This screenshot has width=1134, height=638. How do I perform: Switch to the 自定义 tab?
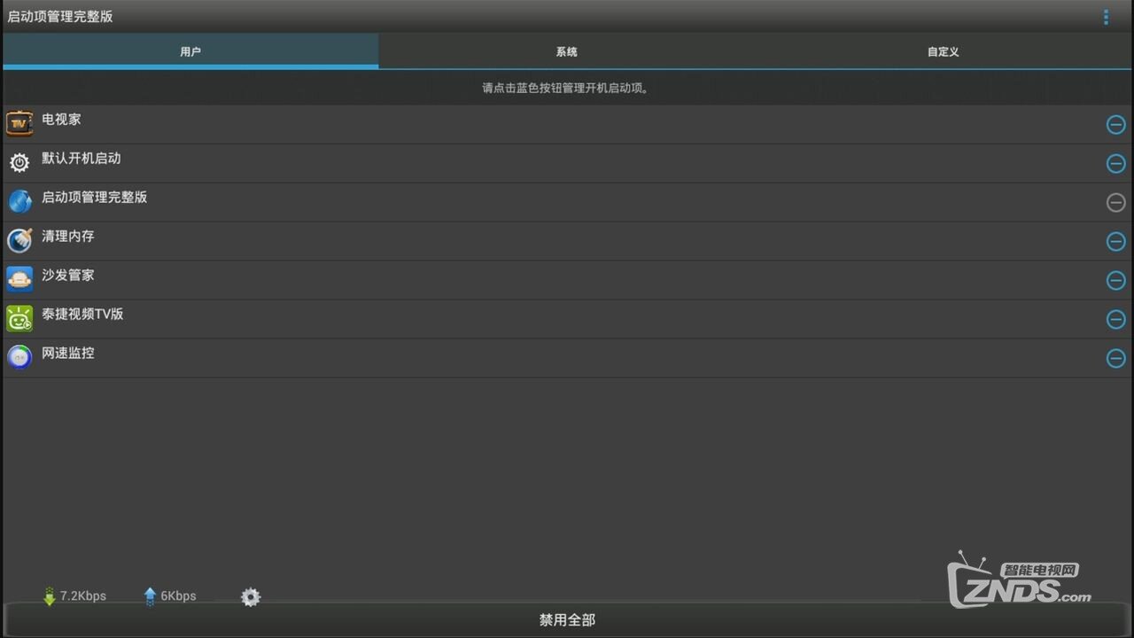click(x=943, y=51)
